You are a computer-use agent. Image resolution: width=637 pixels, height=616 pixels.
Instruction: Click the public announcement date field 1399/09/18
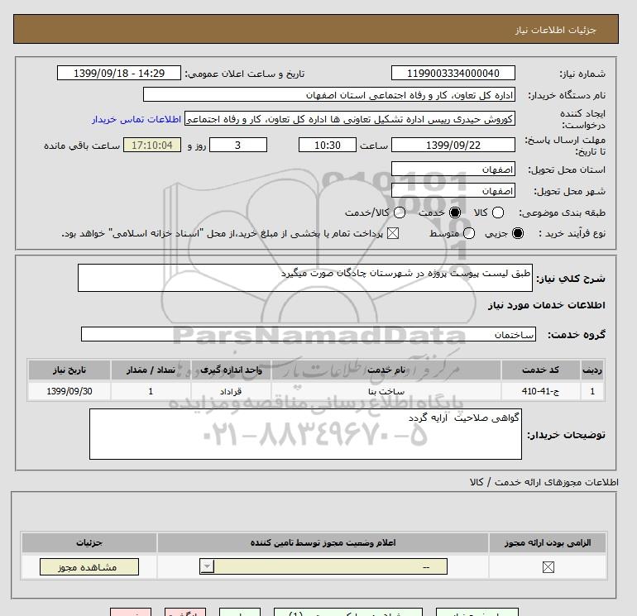tap(119, 74)
